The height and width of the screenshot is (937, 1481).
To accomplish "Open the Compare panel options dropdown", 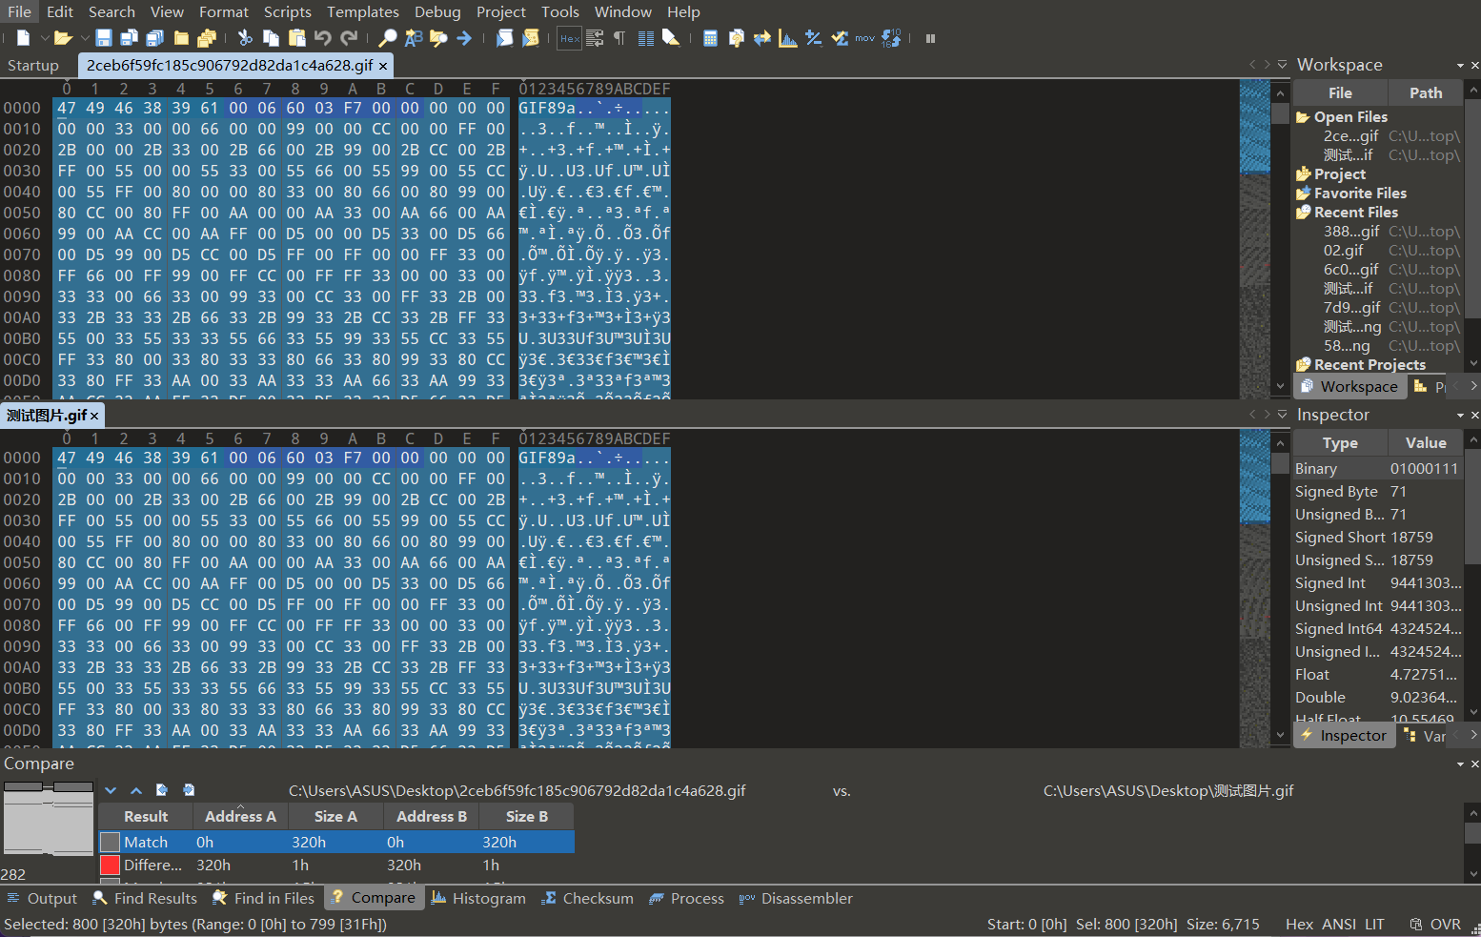I will (1460, 764).
